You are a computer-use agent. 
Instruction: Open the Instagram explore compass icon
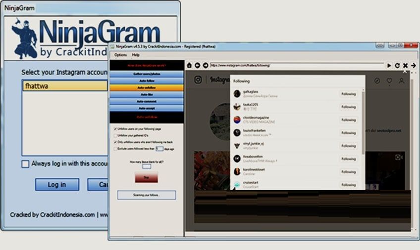[377, 81]
